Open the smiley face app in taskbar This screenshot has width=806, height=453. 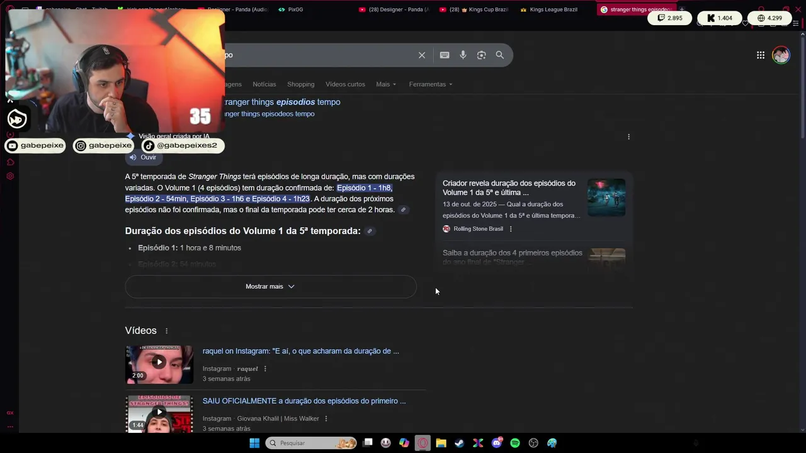(x=386, y=443)
